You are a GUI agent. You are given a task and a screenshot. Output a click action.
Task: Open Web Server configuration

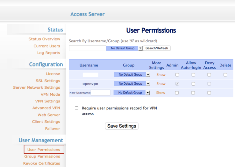pyautogui.click(x=49, y=115)
